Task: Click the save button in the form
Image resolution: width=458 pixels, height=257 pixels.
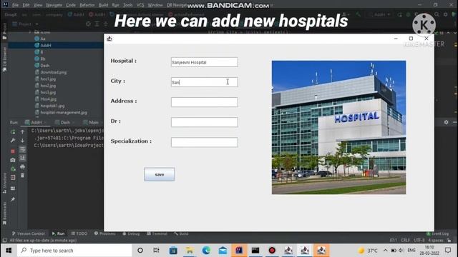Action: 159,174
